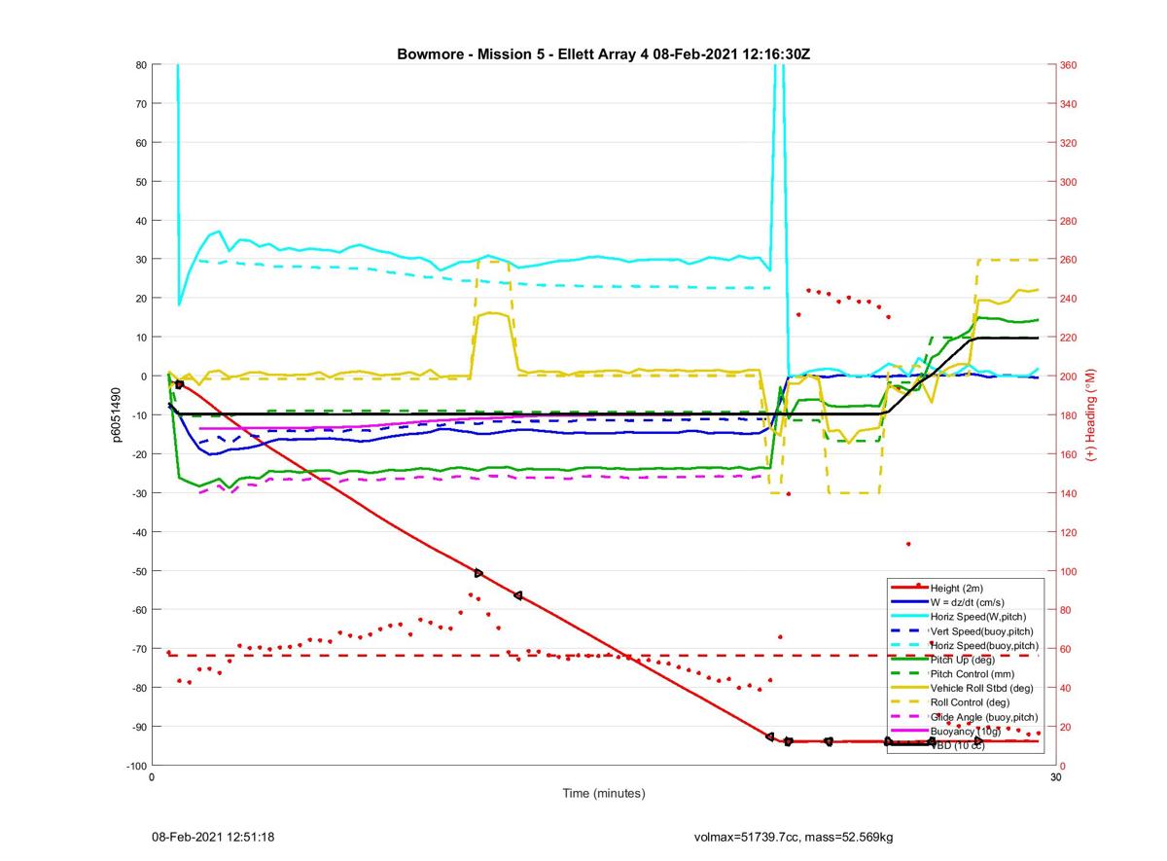Image resolution: width=1167 pixels, height=861 pixels.
Task: Click tick label '180' on Heading axis
Action: 1069,415
